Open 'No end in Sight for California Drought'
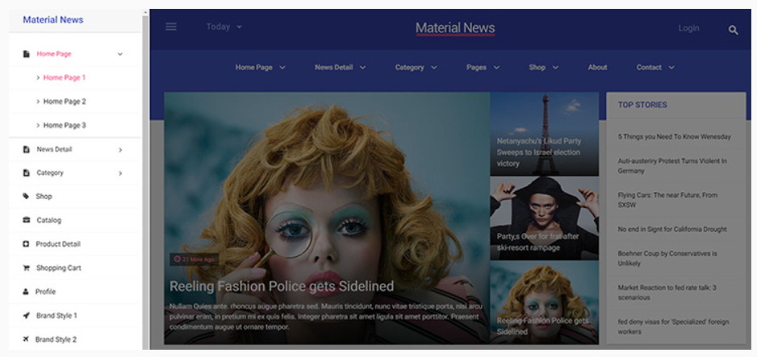The width and height of the screenshot is (757, 357). (672, 230)
